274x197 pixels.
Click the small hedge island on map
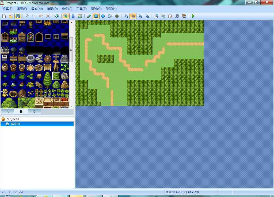105,59
